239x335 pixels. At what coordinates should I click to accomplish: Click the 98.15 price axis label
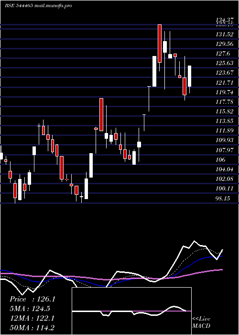(223, 198)
